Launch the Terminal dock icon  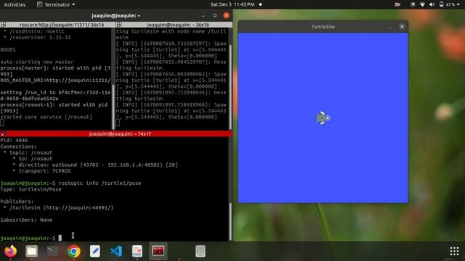53,252
